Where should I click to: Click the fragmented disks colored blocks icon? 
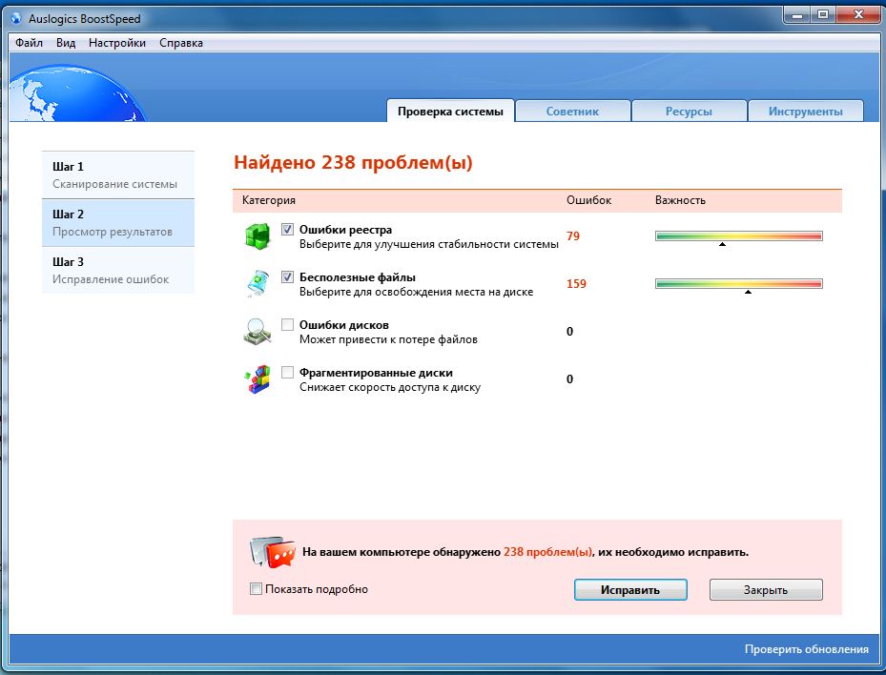[x=258, y=379]
